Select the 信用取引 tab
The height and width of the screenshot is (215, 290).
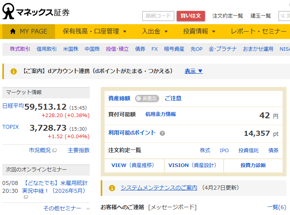point(46,49)
